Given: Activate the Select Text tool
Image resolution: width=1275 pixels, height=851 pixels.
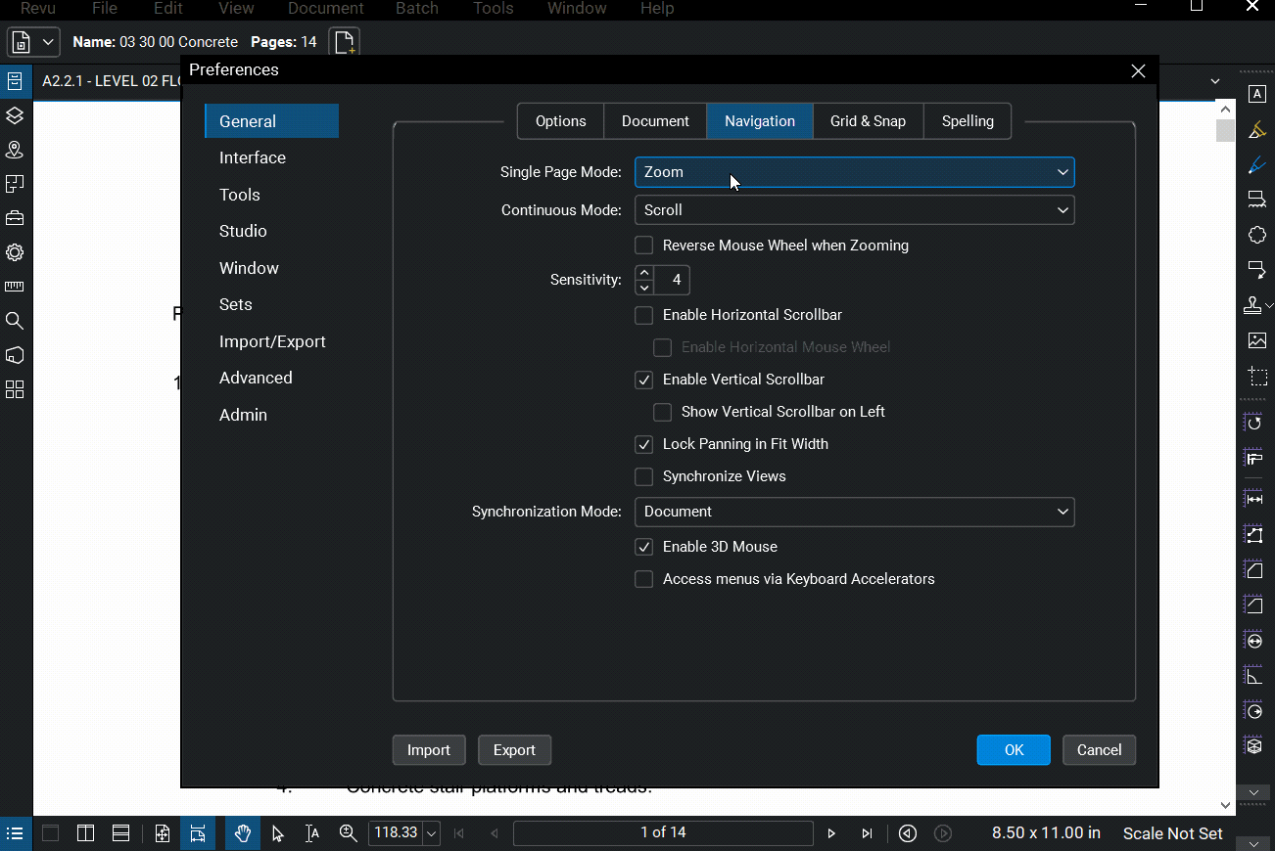Looking at the screenshot, I should (x=311, y=833).
